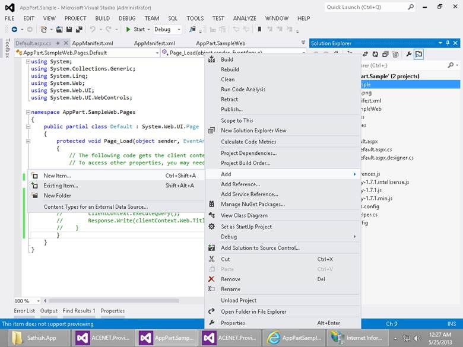
Task: Collapse the Default class code block
Action: point(28,126)
